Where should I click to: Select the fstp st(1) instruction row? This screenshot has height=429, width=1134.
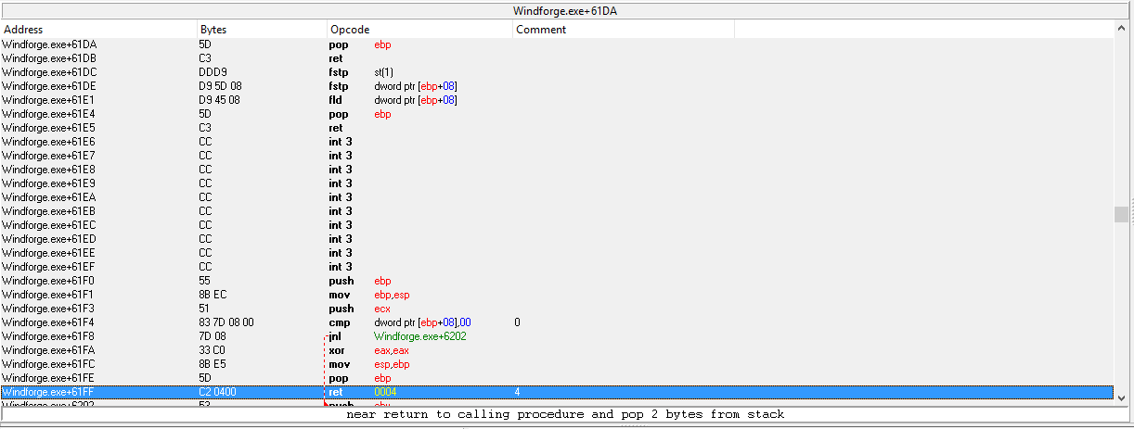(278, 72)
